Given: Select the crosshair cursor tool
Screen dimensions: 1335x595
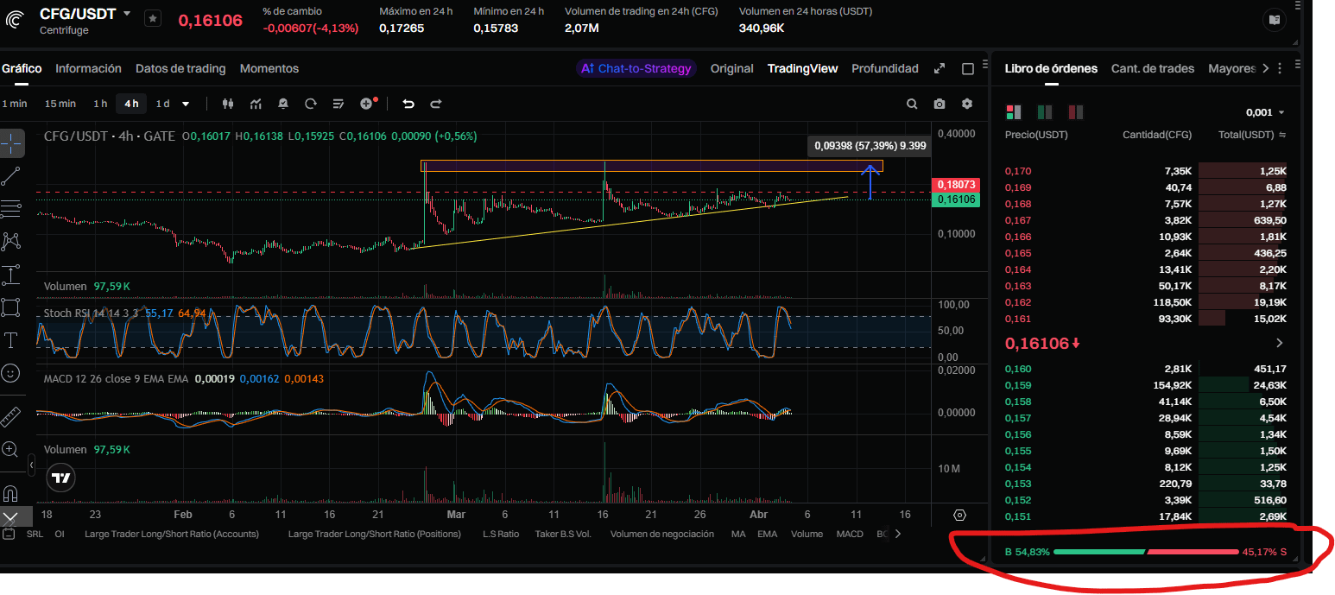Looking at the screenshot, I should 11,143.
